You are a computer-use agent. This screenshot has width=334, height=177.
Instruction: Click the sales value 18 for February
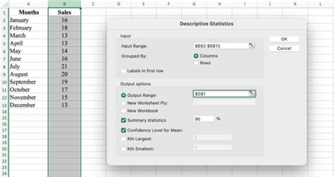(x=64, y=28)
